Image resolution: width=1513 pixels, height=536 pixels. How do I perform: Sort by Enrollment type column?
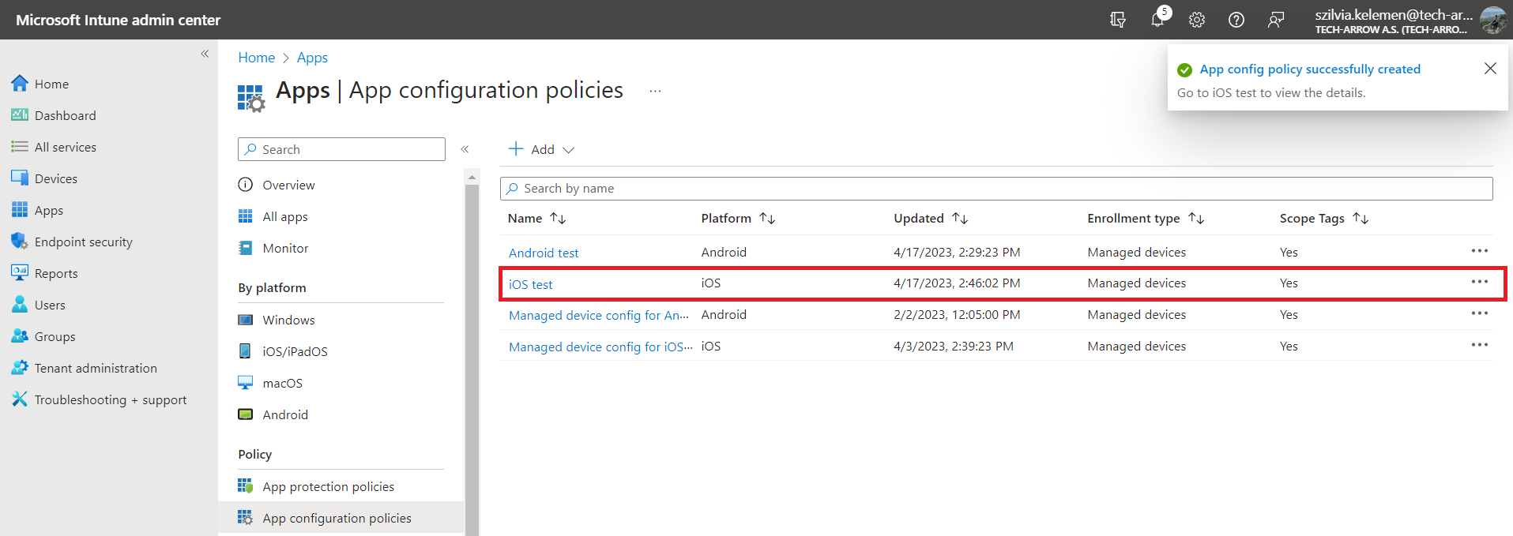pos(1196,219)
